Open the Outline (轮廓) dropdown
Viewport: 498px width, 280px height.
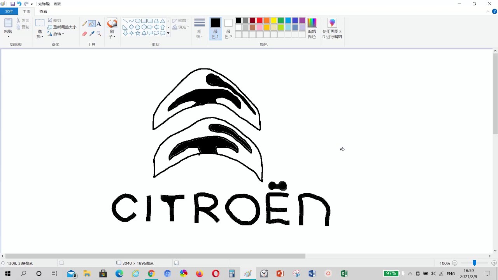[181, 21]
